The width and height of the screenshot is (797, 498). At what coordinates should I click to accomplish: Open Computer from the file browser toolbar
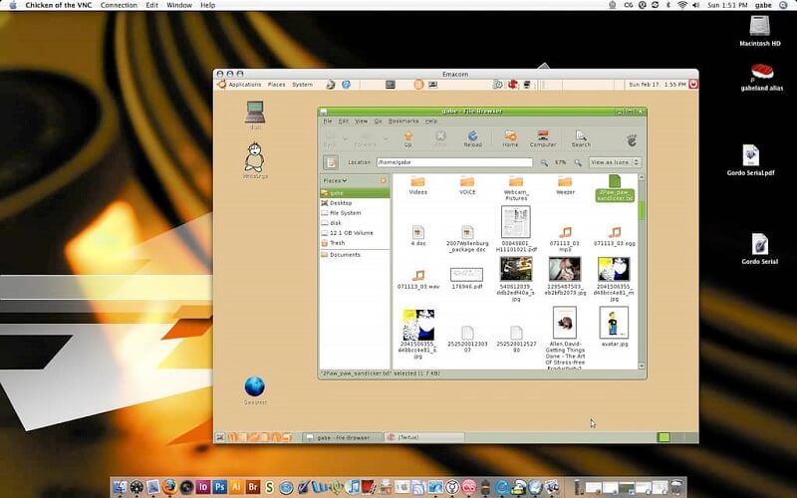(x=543, y=138)
